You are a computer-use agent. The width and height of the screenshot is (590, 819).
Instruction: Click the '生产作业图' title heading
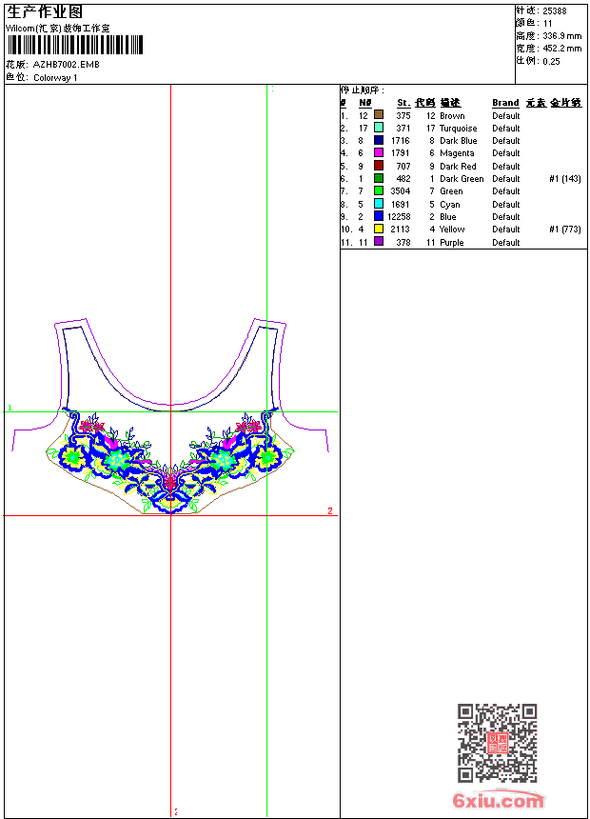point(45,12)
